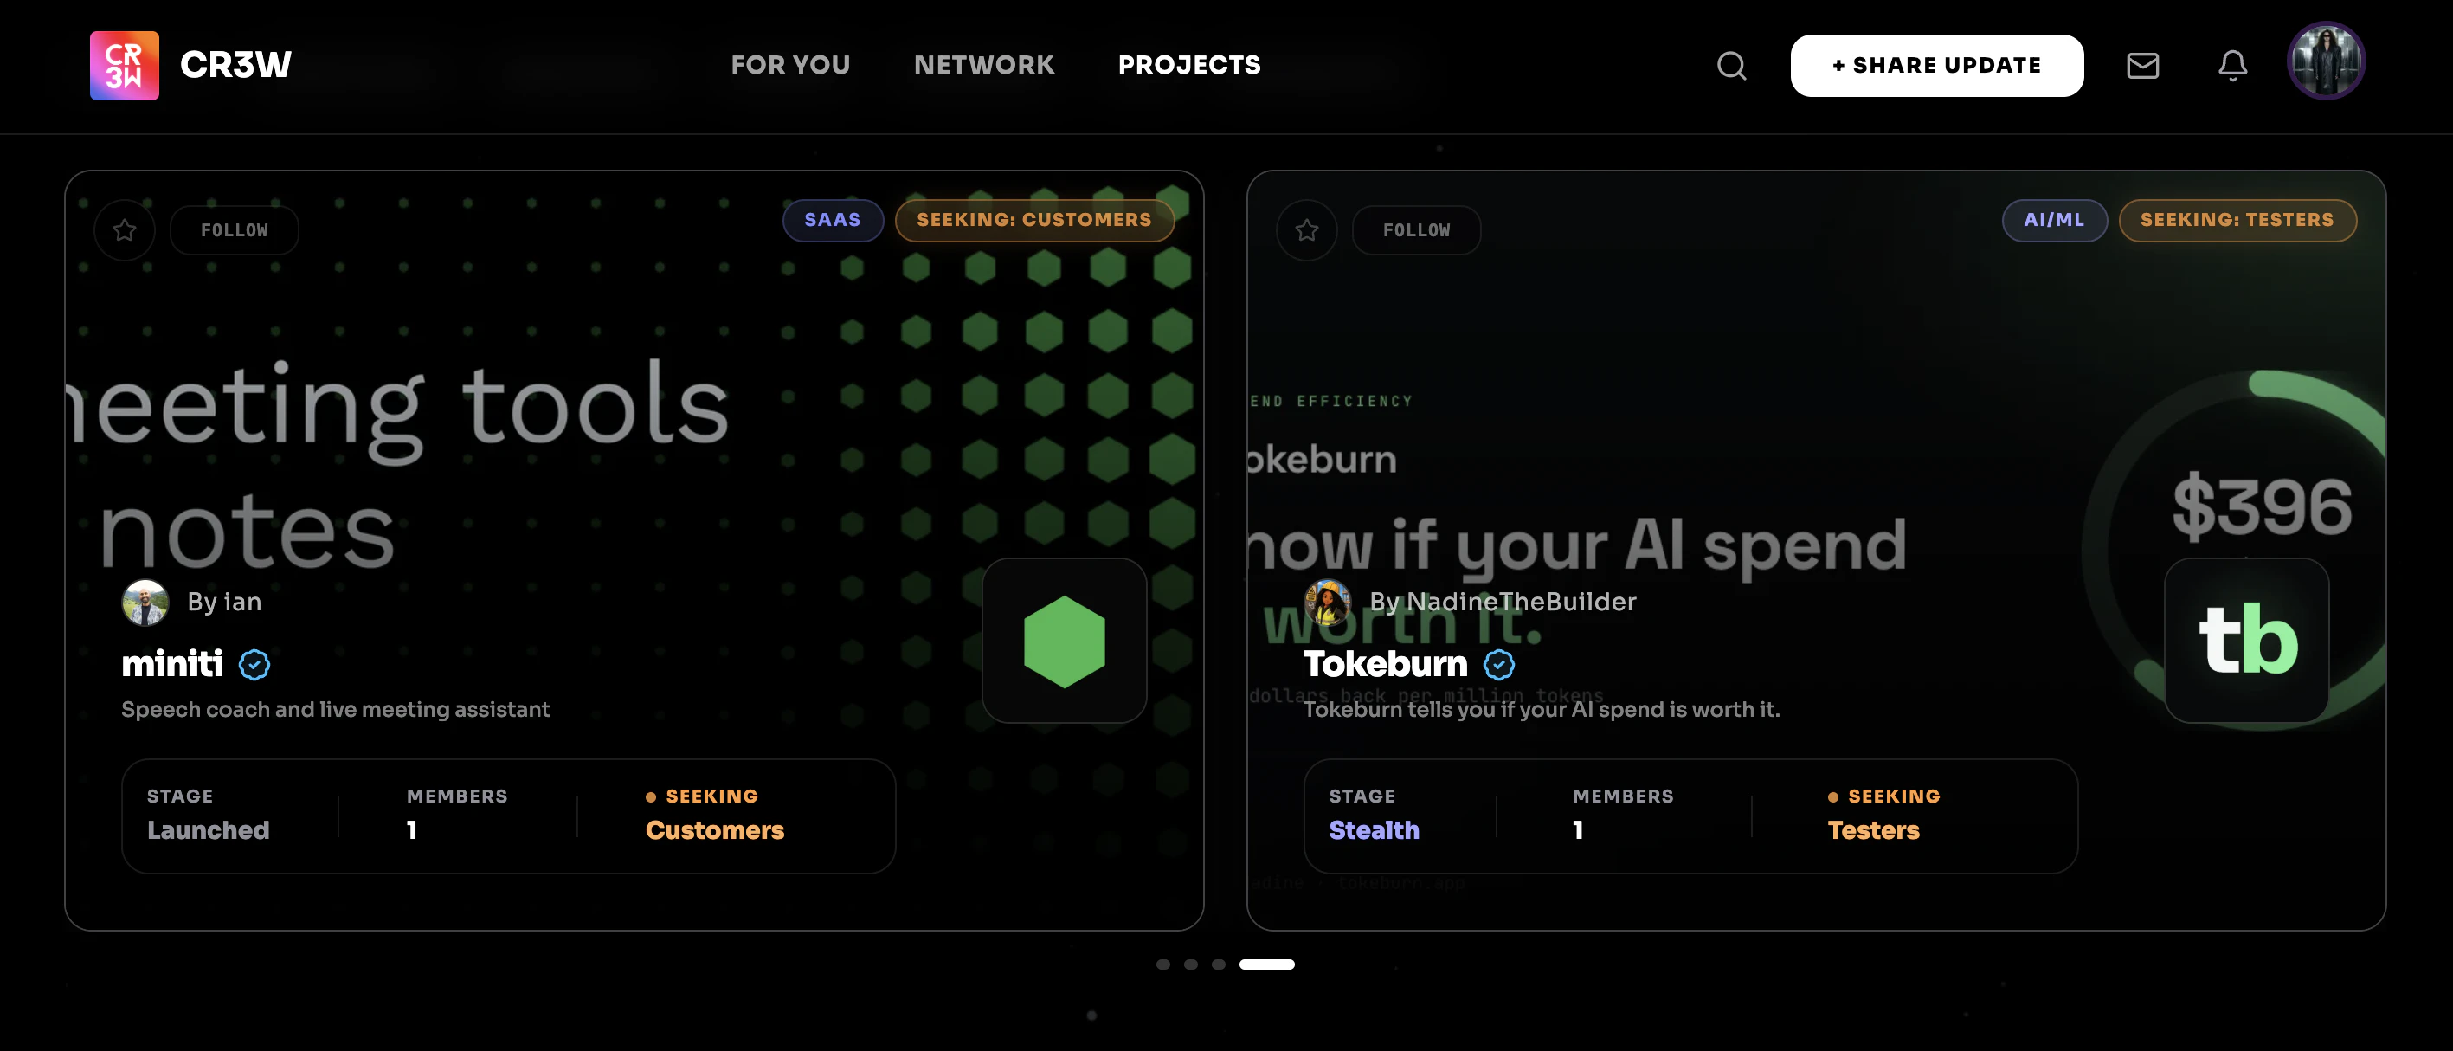Screen dimensions: 2453x1051
Task: Jump to the first carousel dot
Action: click(1162, 964)
